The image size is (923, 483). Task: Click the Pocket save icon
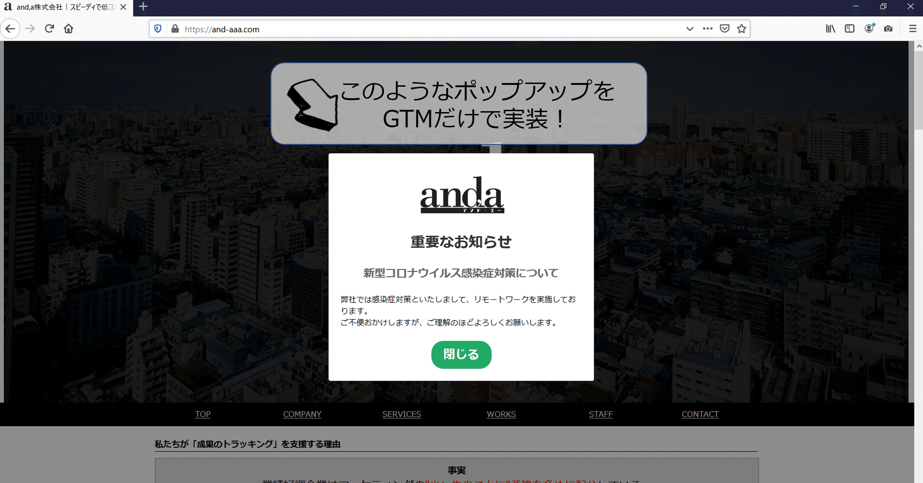tap(724, 29)
